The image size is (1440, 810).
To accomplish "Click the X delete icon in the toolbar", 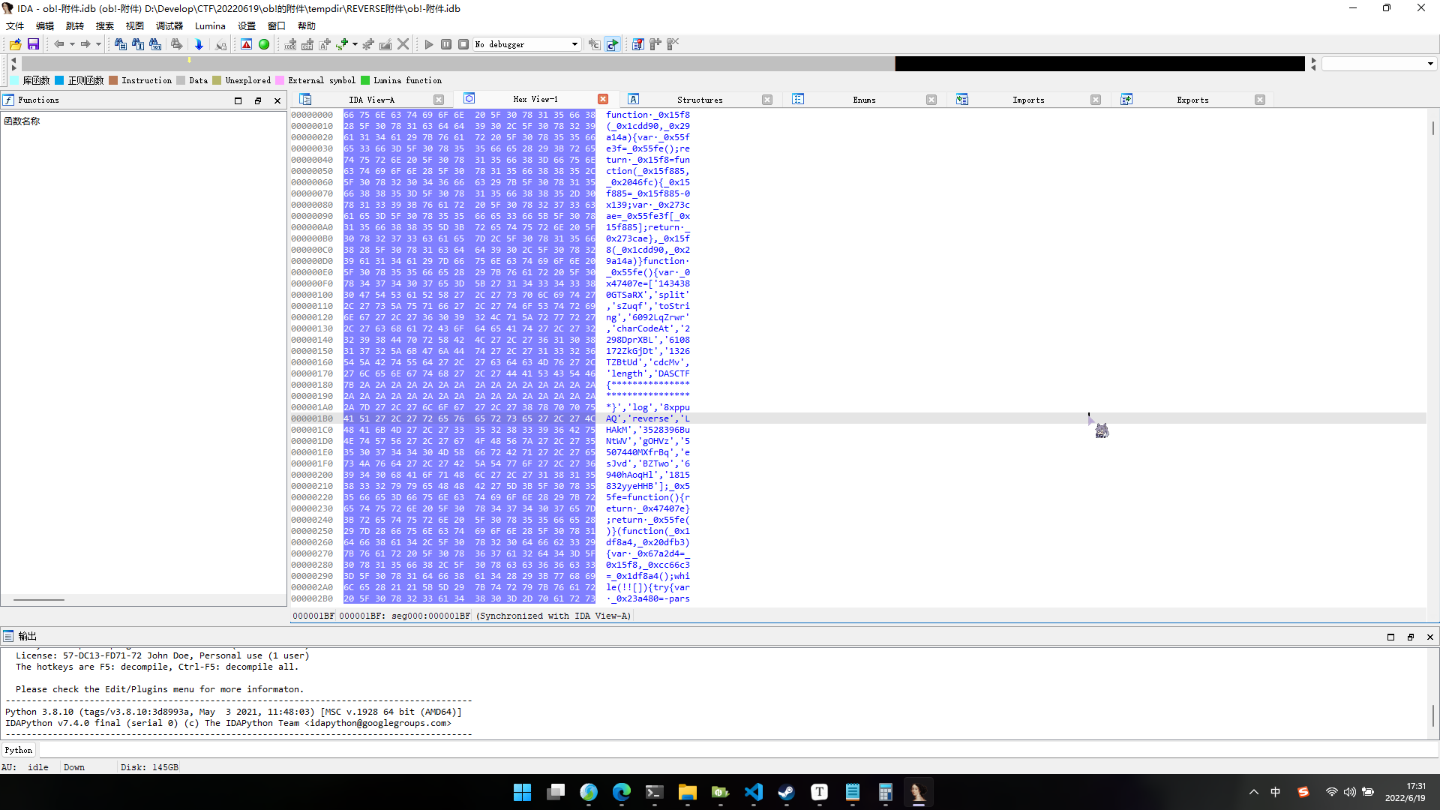I will coord(403,44).
